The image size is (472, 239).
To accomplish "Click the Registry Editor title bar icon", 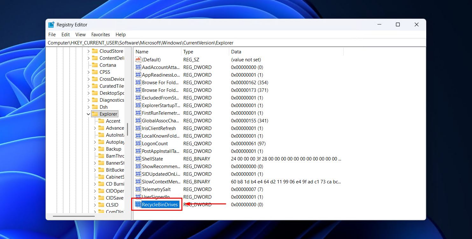I will 51,25.
